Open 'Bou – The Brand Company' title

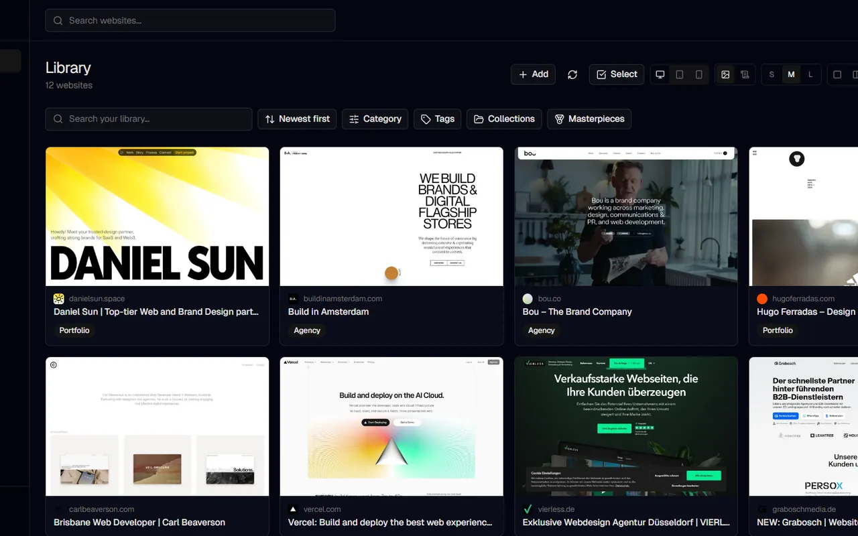pyautogui.click(x=577, y=312)
